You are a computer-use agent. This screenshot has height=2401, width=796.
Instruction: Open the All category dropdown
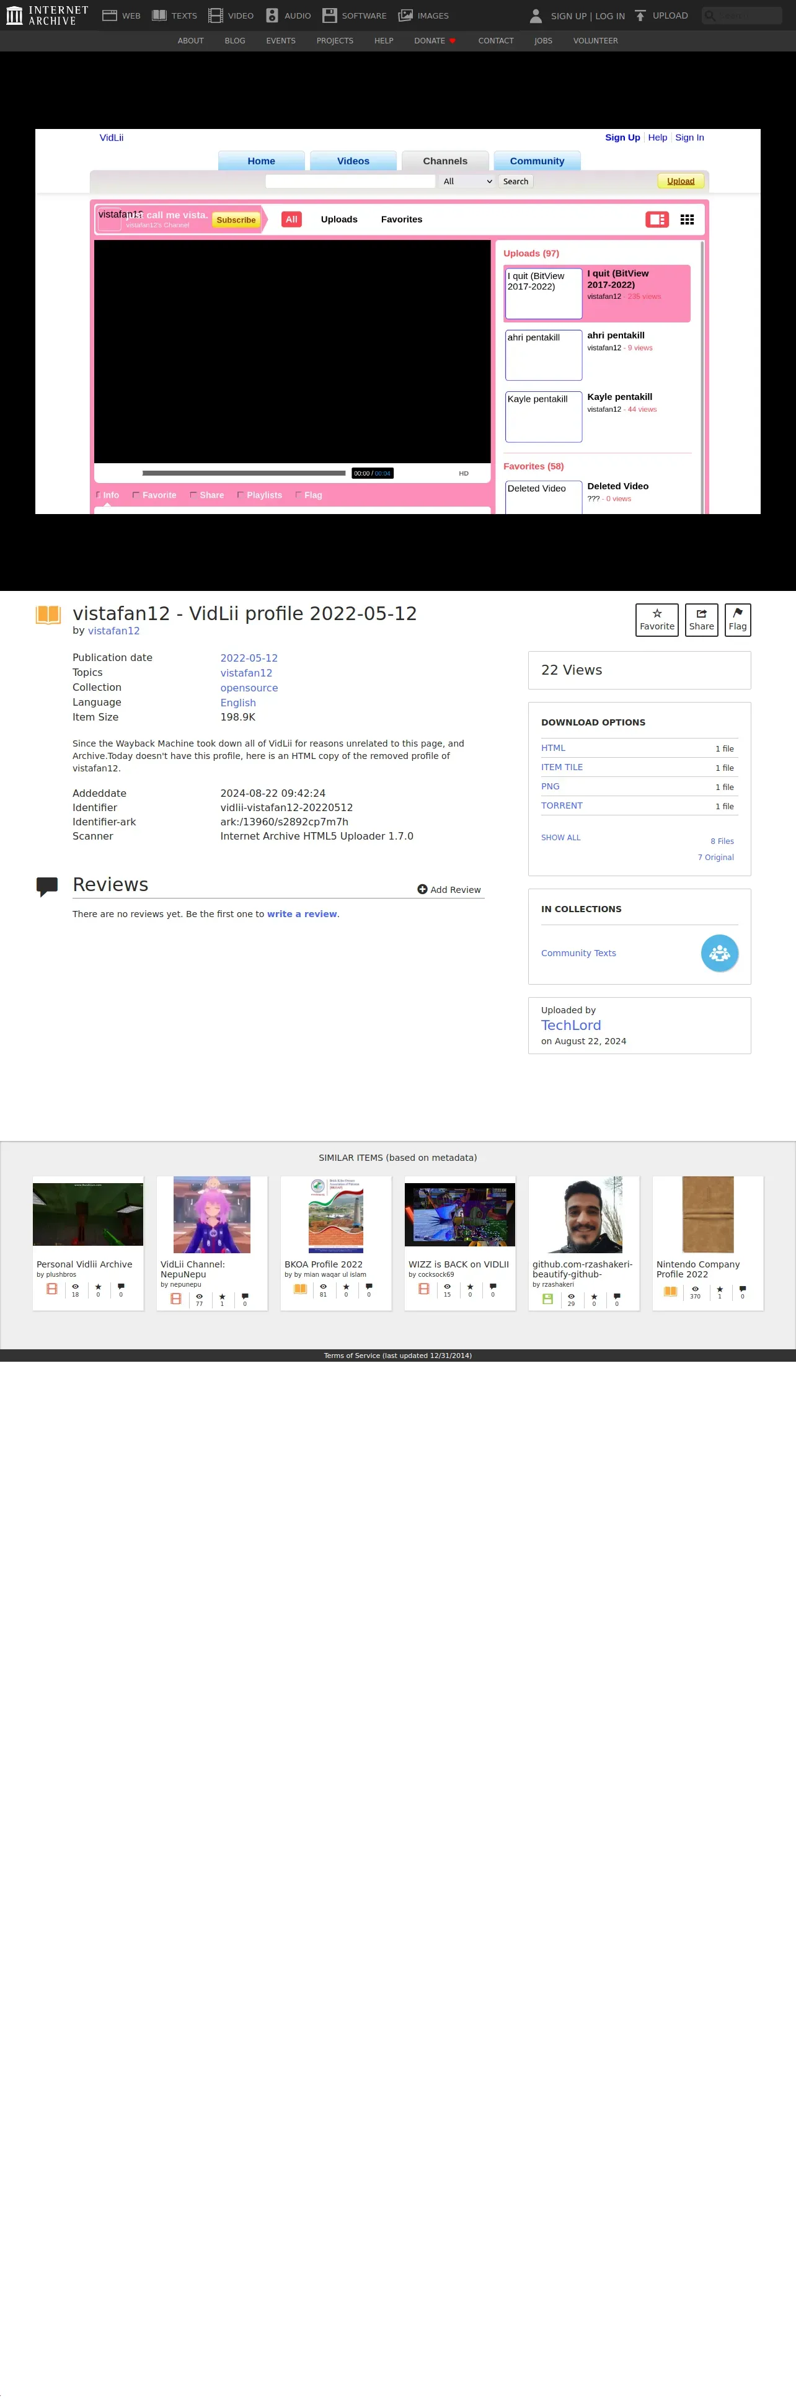click(467, 182)
